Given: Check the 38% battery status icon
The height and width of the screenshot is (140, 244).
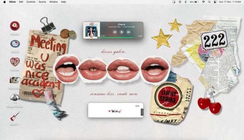Looking at the screenshot, I should [x=194, y=2].
